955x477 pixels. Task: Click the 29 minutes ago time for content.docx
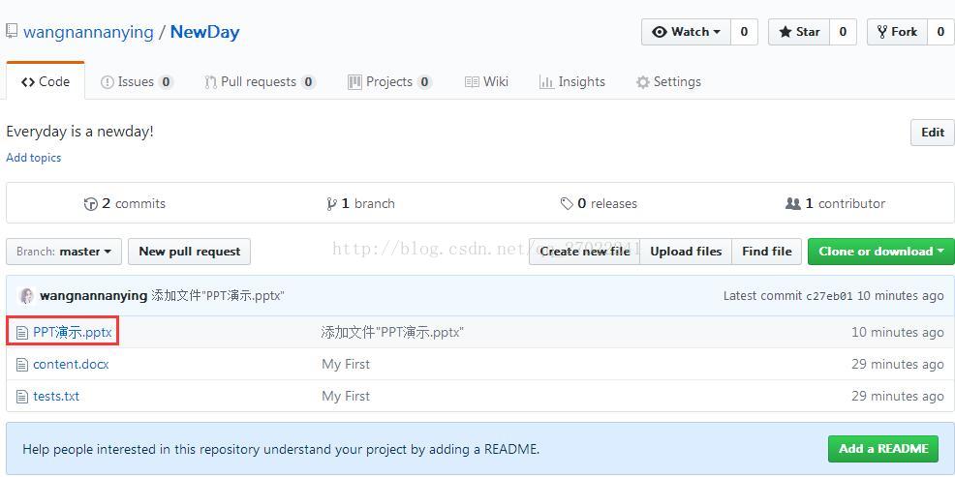coord(898,365)
